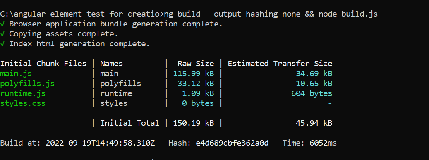
Task: Click the checkmark beside Index html generation
Action: click(x=2, y=44)
